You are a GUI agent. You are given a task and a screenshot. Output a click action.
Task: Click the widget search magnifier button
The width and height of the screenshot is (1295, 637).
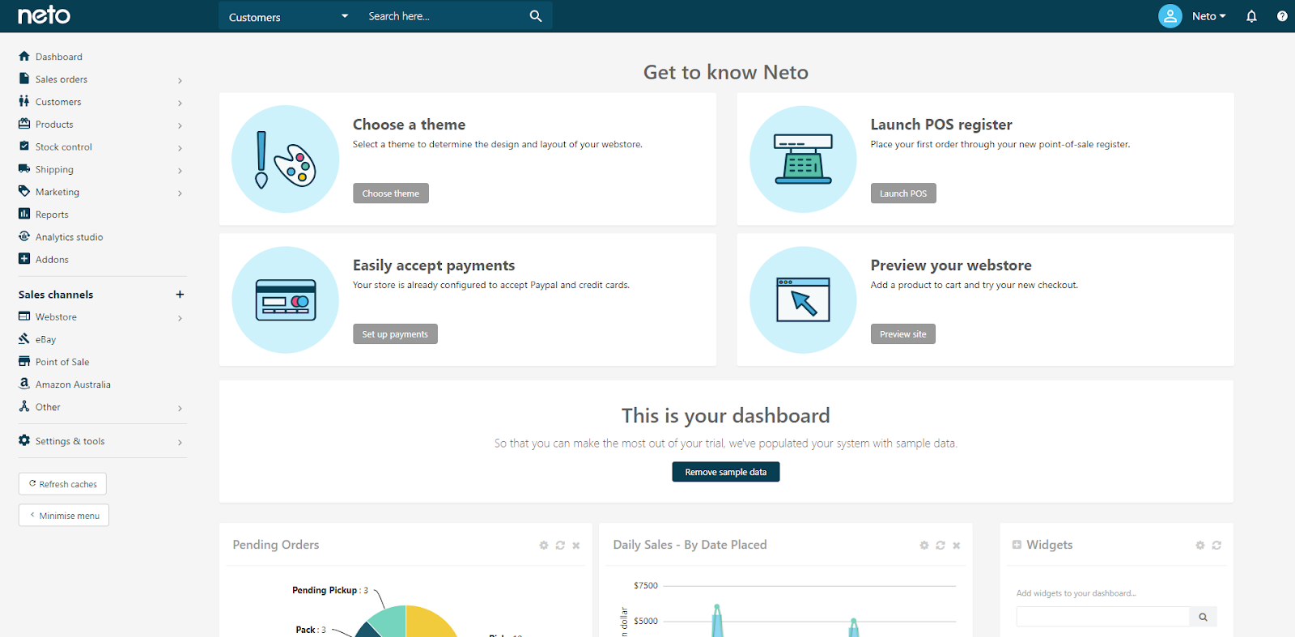(x=1204, y=617)
